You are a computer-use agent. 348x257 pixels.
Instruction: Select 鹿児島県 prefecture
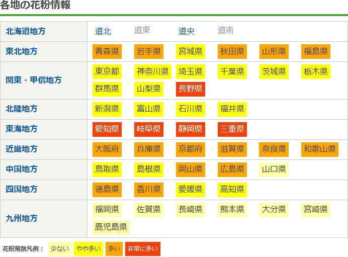click(x=111, y=227)
